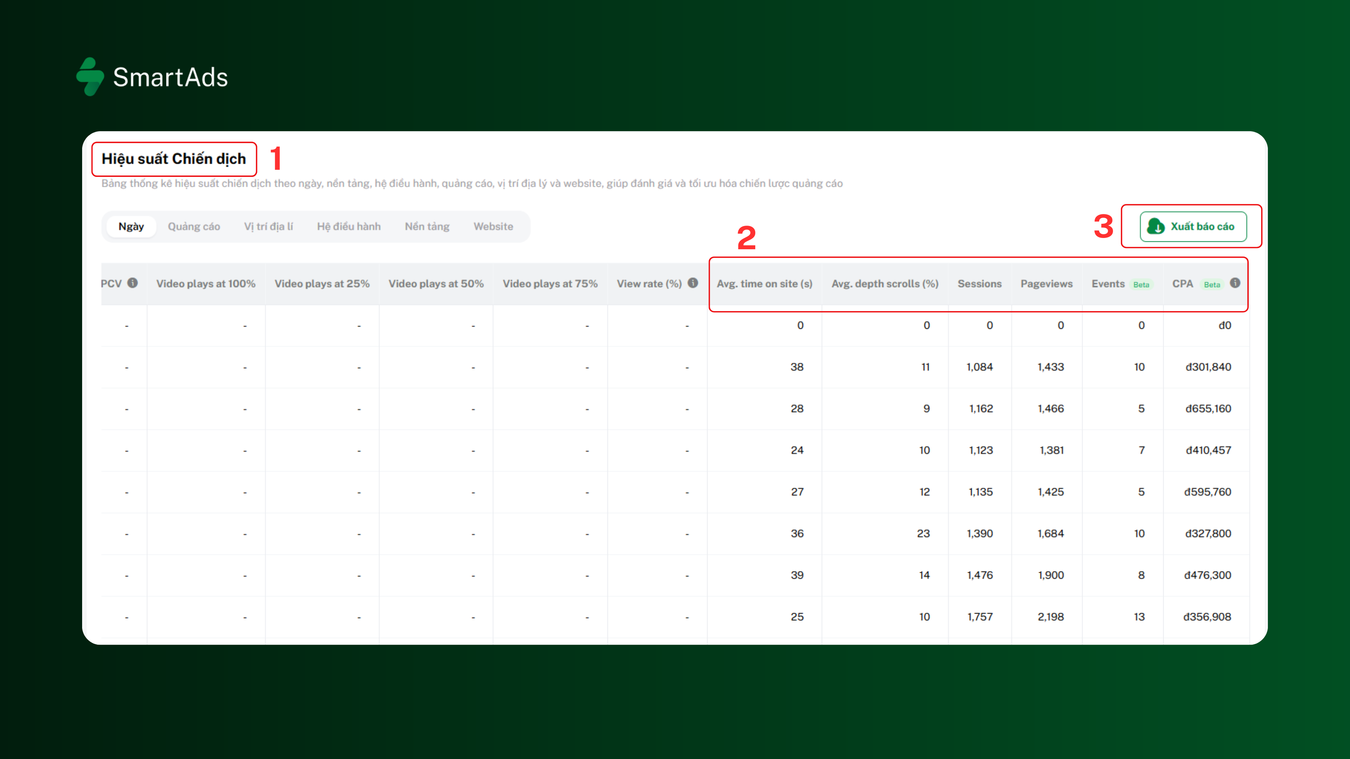
Task: Click the Sessions value 1,135
Action: click(x=981, y=492)
